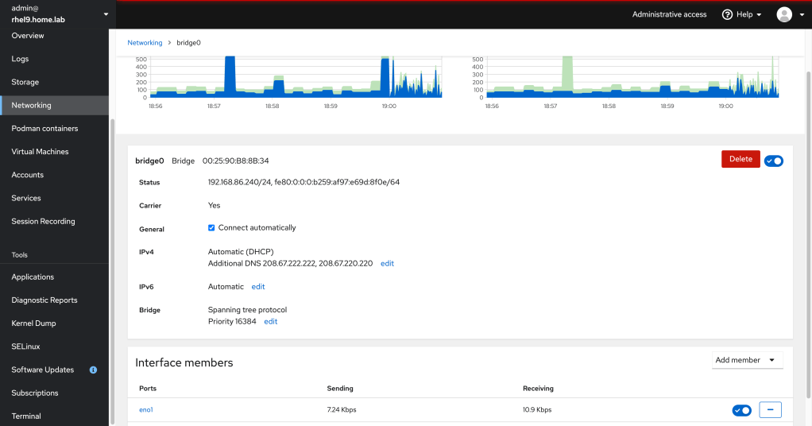The height and width of the screenshot is (426, 812).
Task: Toggle the eno1 port switch
Action: click(741, 410)
